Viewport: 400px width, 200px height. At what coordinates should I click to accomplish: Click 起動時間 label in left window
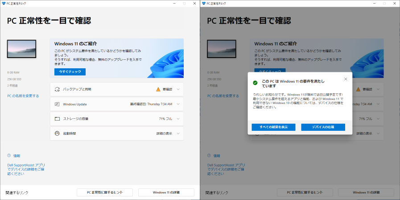coord(70,133)
